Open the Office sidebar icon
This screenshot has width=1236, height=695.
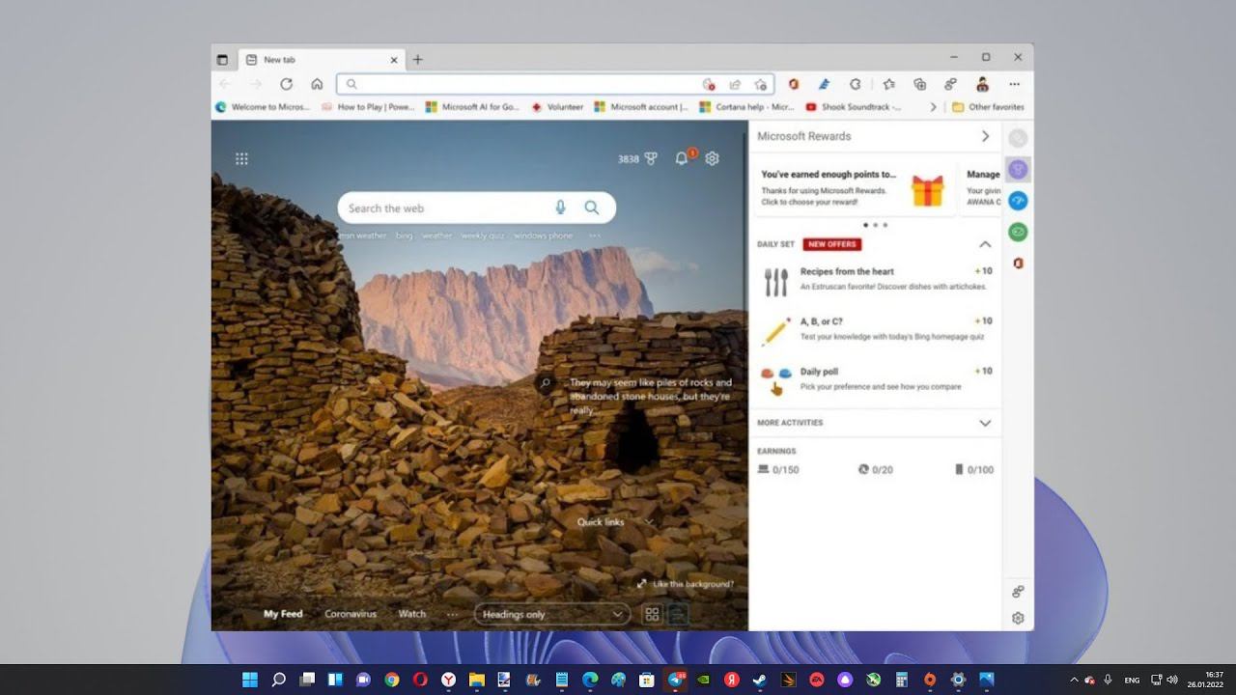pyautogui.click(x=1018, y=263)
